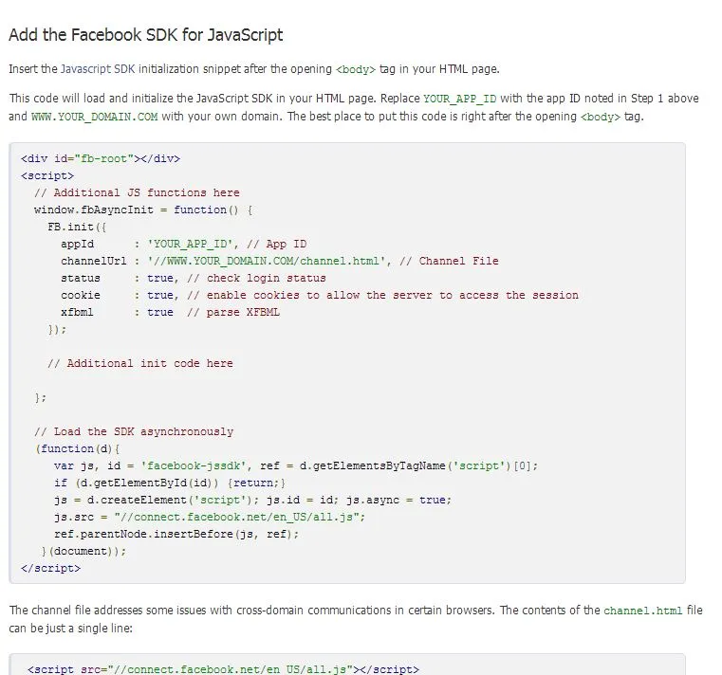The height and width of the screenshot is (675, 722).
Task: Click the WWW.YOUR_DOMAIN.COM text in the paragraph
Action: 94,117
